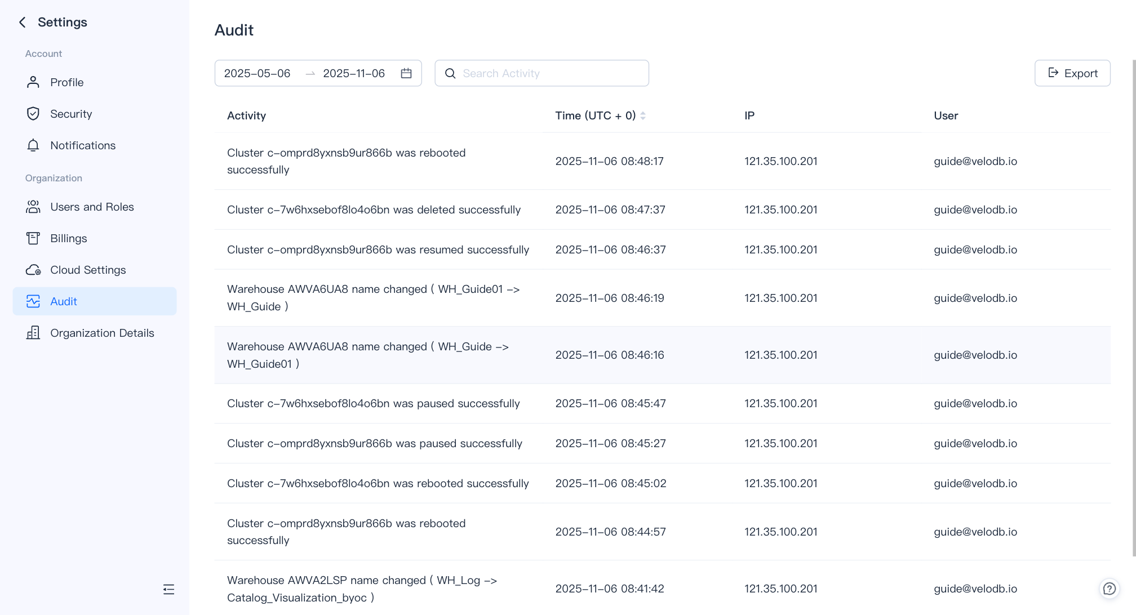Image resolution: width=1136 pixels, height=615 pixels.
Task: Click the Users and Roles group icon
Action: (x=33, y=207)
